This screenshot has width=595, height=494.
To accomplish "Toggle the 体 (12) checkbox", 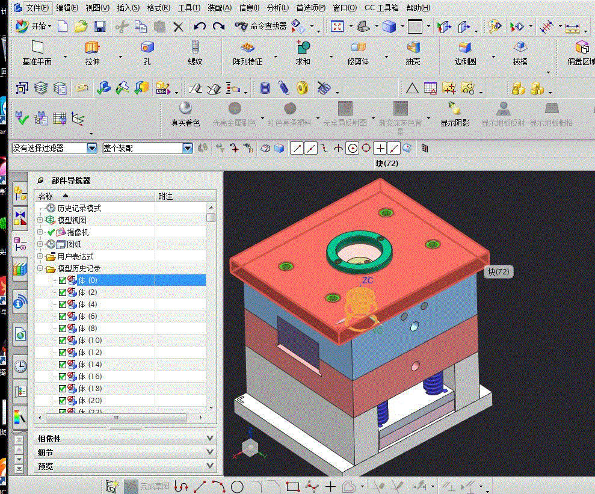I will click(x=63, y=353).
